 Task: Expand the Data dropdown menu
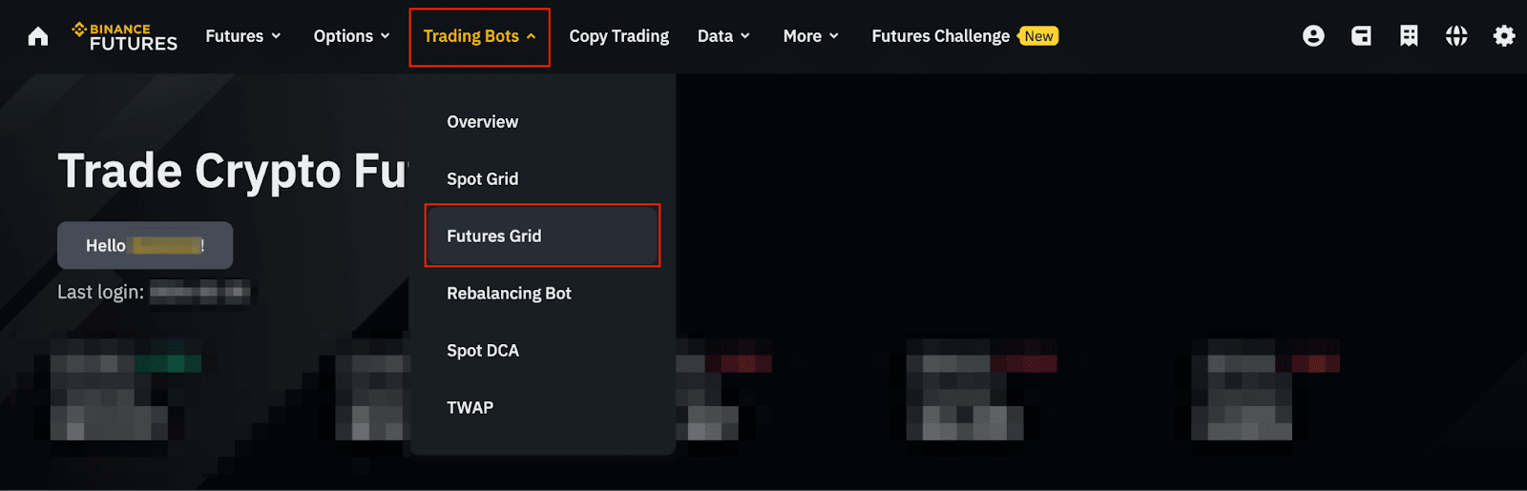pos(723,36)
